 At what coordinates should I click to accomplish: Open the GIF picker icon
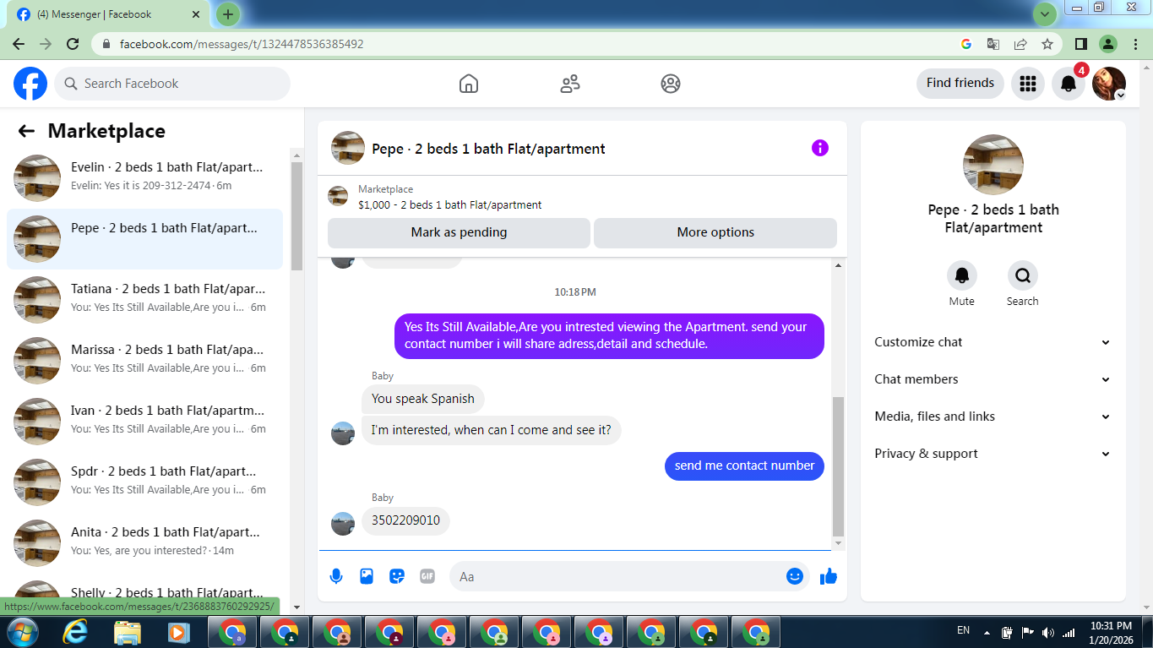(427, 576)
